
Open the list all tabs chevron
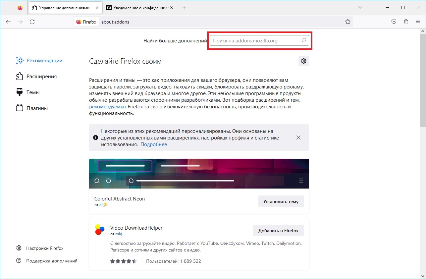point(360,8)
